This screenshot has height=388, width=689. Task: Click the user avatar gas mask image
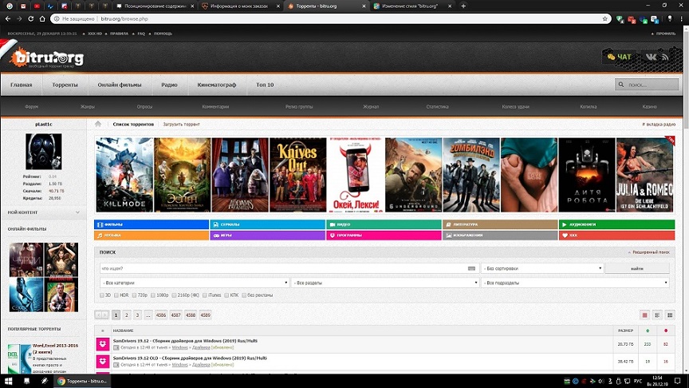pos(44,152)
